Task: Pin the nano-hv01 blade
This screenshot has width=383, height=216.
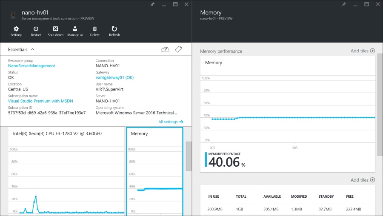Action: (x=152, y=4)
